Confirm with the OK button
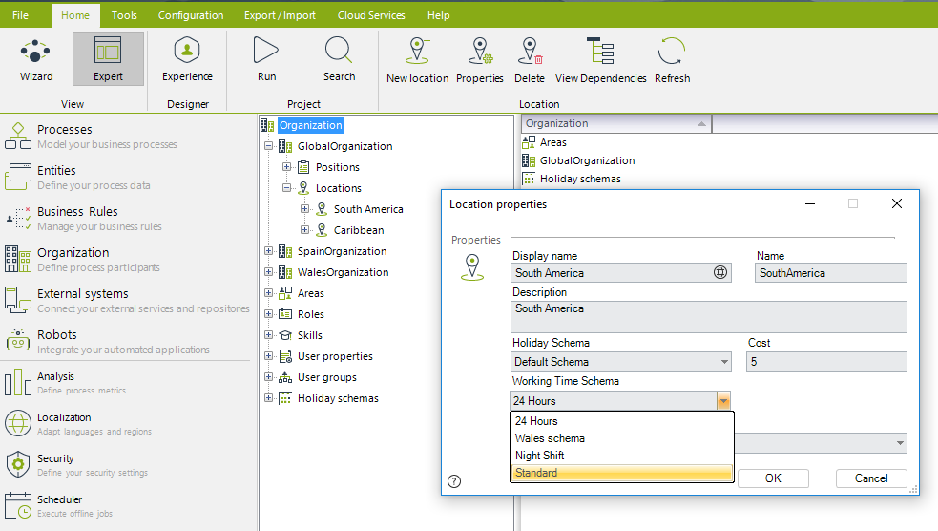 point(773,478)
